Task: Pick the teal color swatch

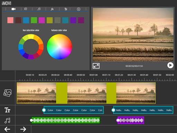Action: 65,20
